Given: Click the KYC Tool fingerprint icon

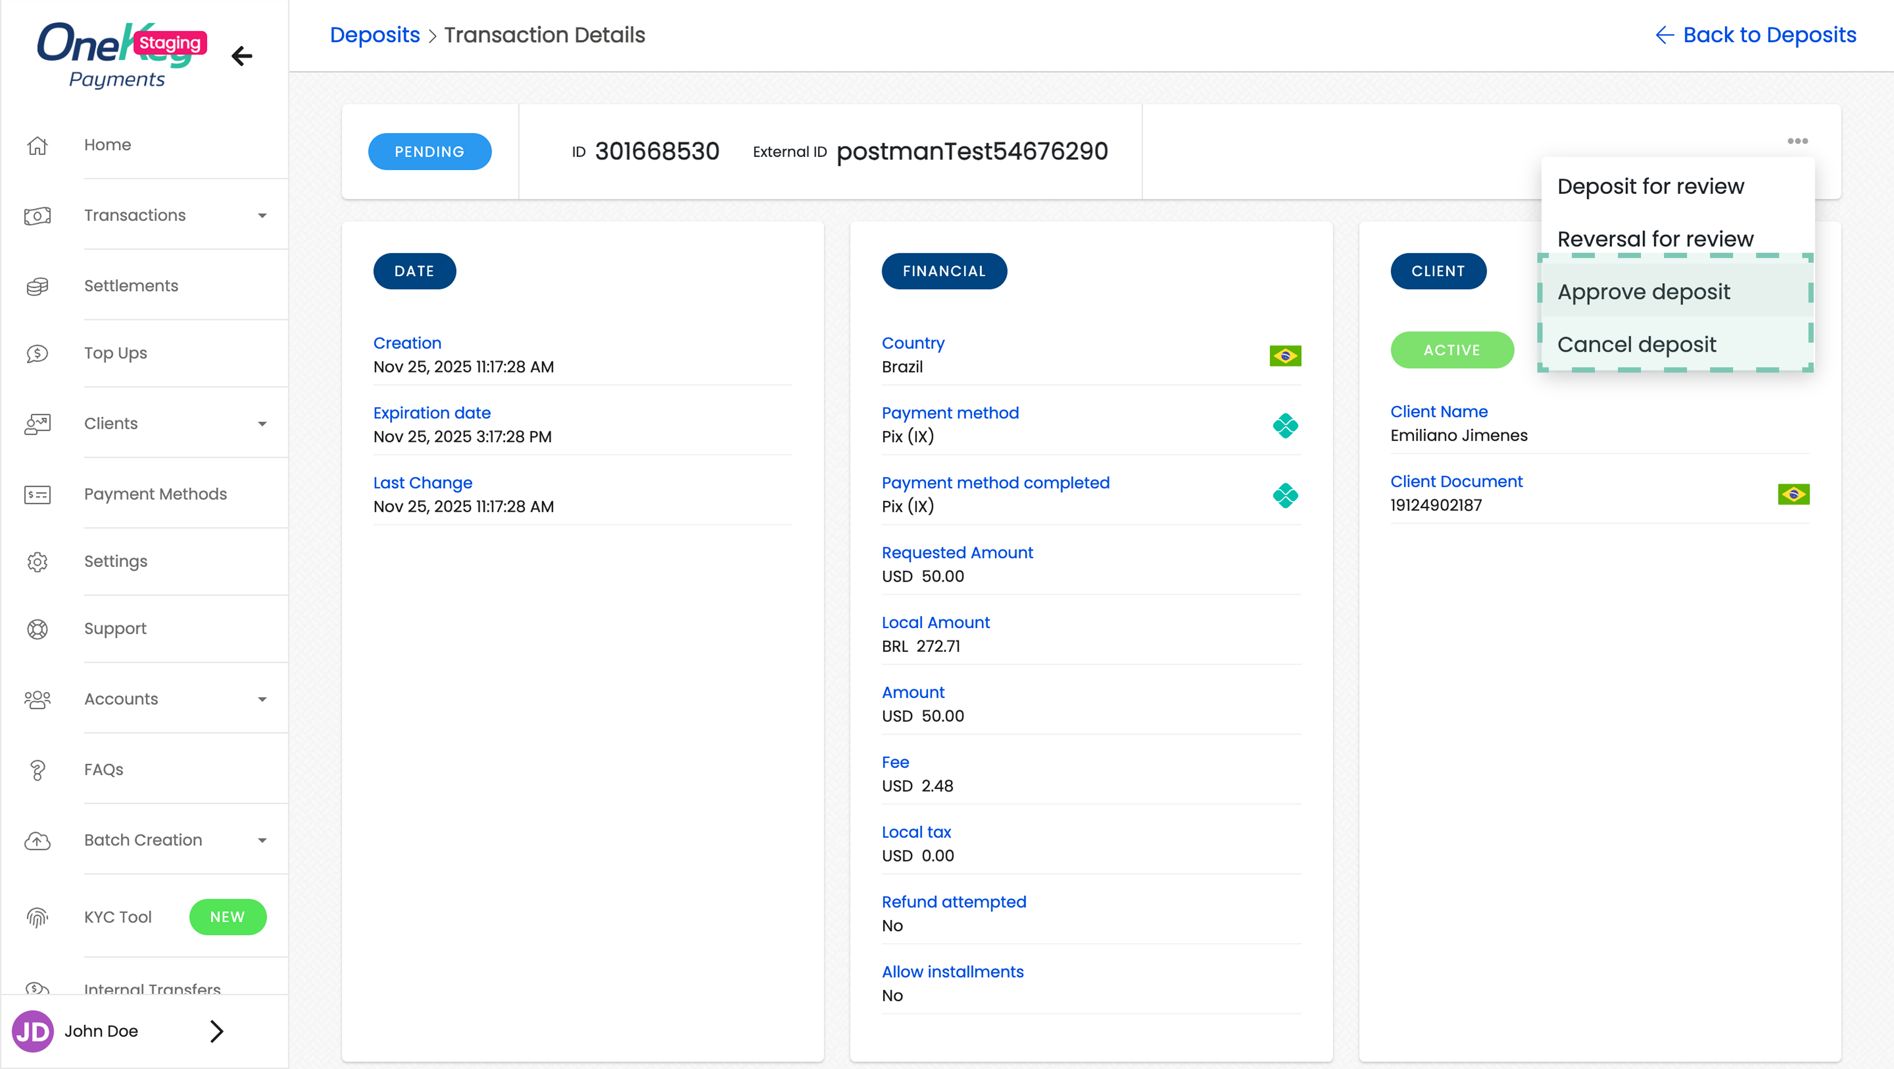Looking at the screenshot, I should pos(38,918).
